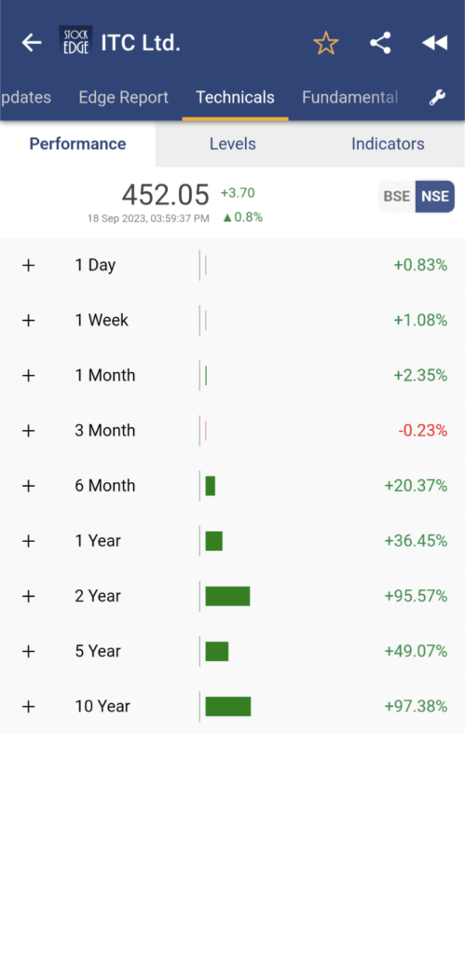Open the share icon
The image size is (465, 955).
click(x=380, y=43)
